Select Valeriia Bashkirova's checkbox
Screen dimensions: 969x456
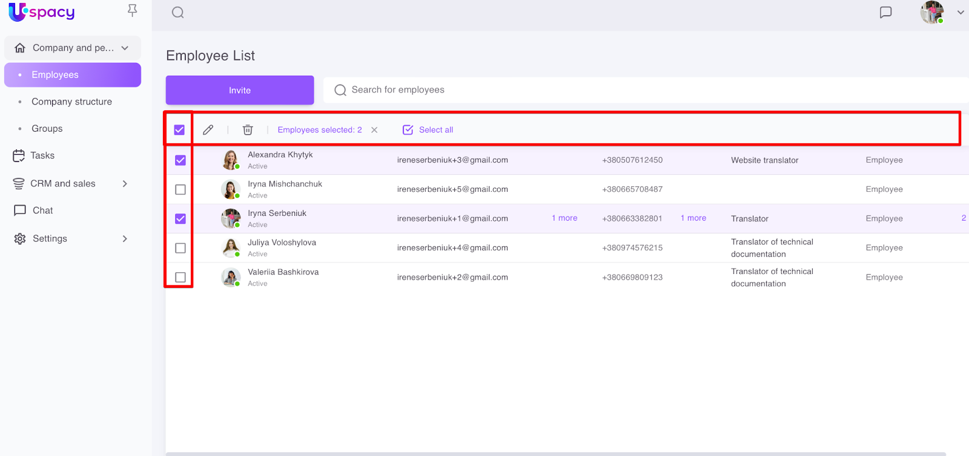180,277
